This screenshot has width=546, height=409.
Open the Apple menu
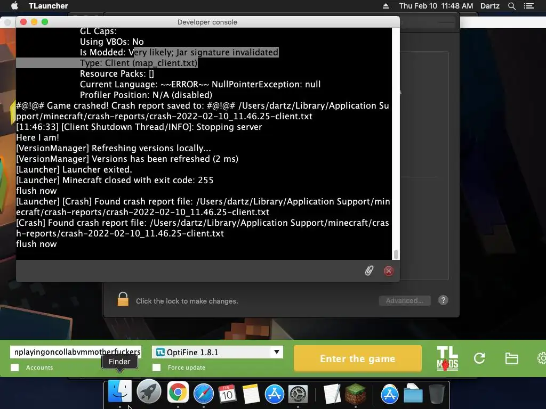point(14,5)
